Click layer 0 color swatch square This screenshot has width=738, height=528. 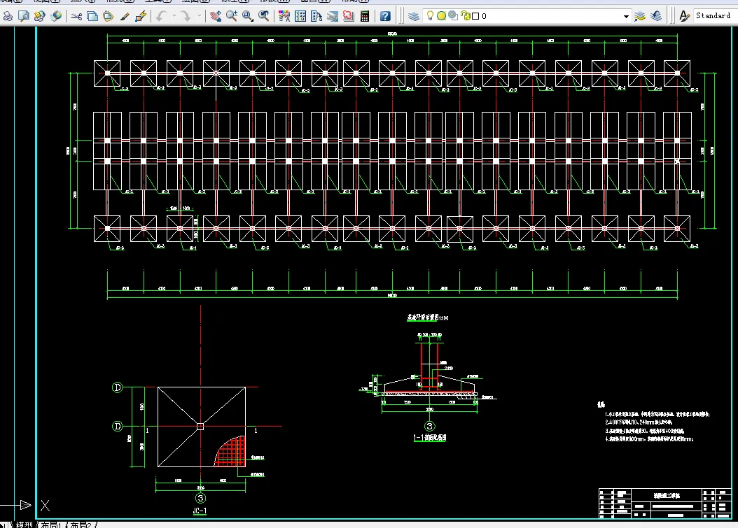475,16
